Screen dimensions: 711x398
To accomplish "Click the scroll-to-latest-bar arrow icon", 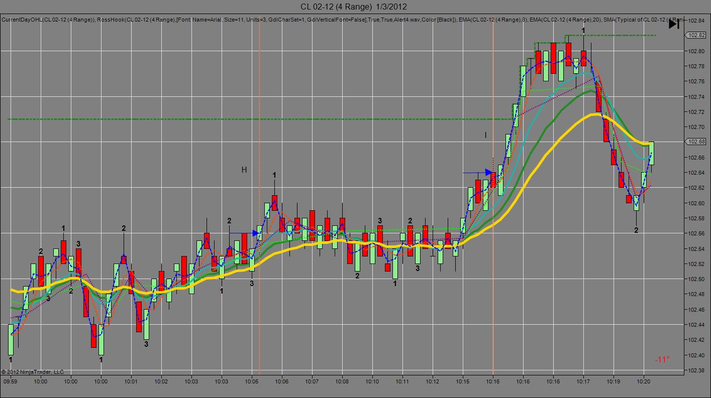I will 674,24.
